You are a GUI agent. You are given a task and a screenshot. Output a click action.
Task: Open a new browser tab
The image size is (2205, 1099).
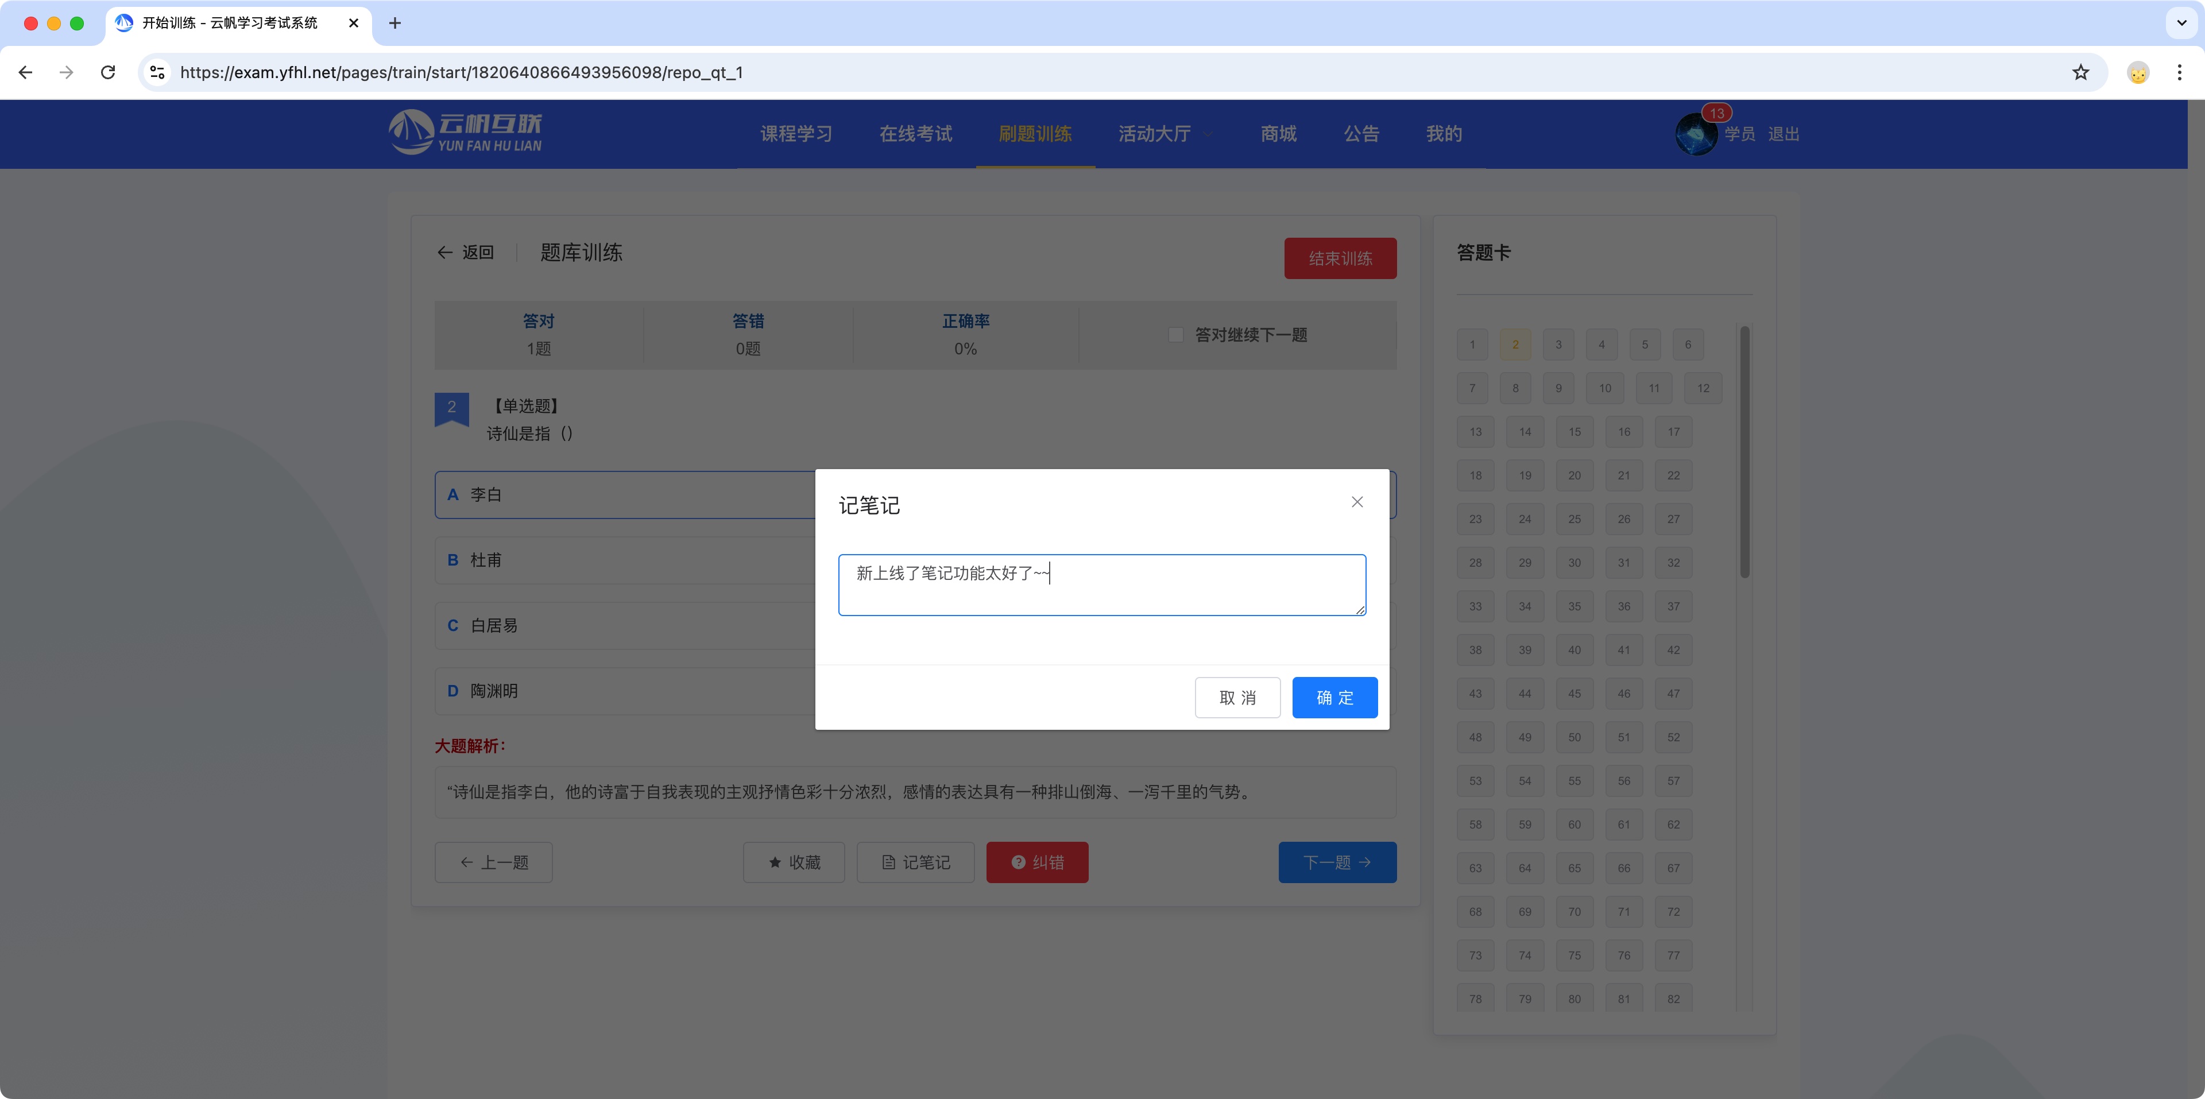[394, 23]
